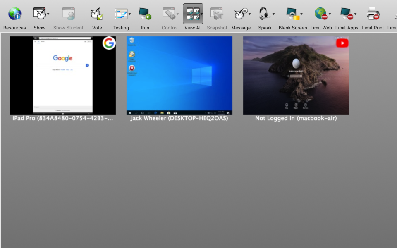The height and width of the screenshot is (248, 397).
Task: Click the View All toolbar button
Action: coord(192,14)
